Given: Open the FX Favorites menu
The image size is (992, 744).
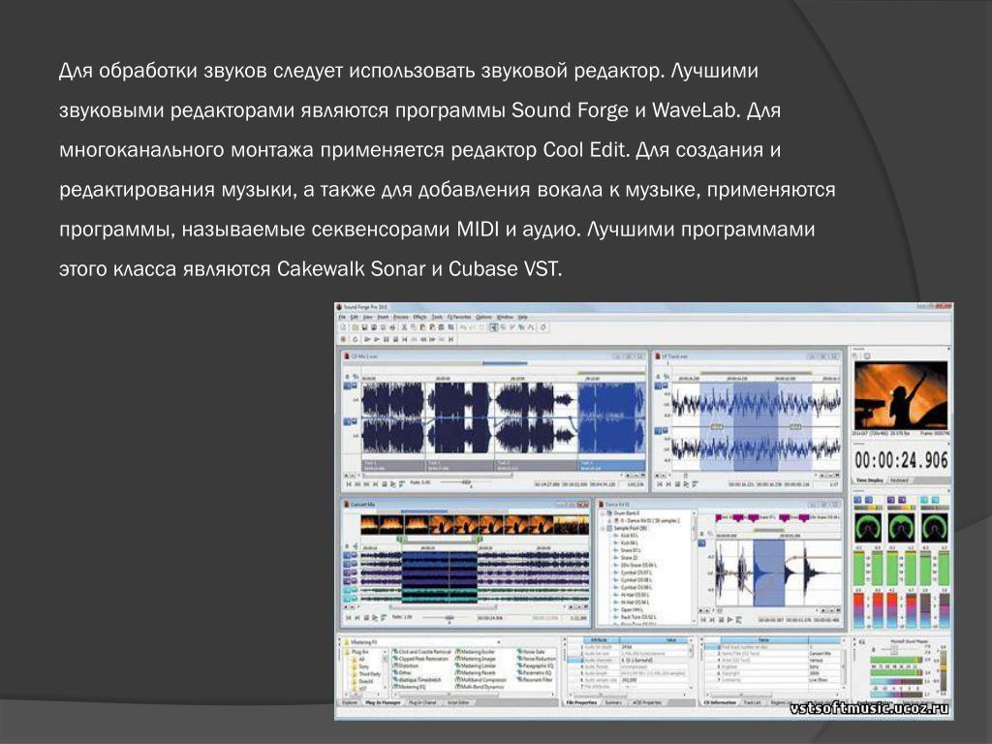Looking at the screenshot, I should 459,317.
